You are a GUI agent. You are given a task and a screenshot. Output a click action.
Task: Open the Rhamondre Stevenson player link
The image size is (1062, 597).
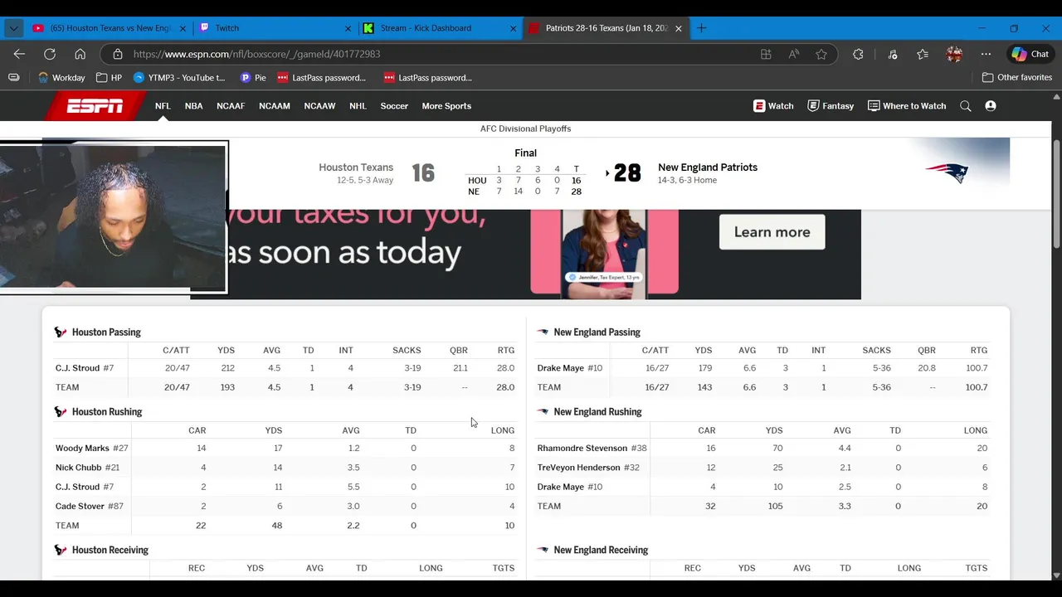click(x=582, y=449)
